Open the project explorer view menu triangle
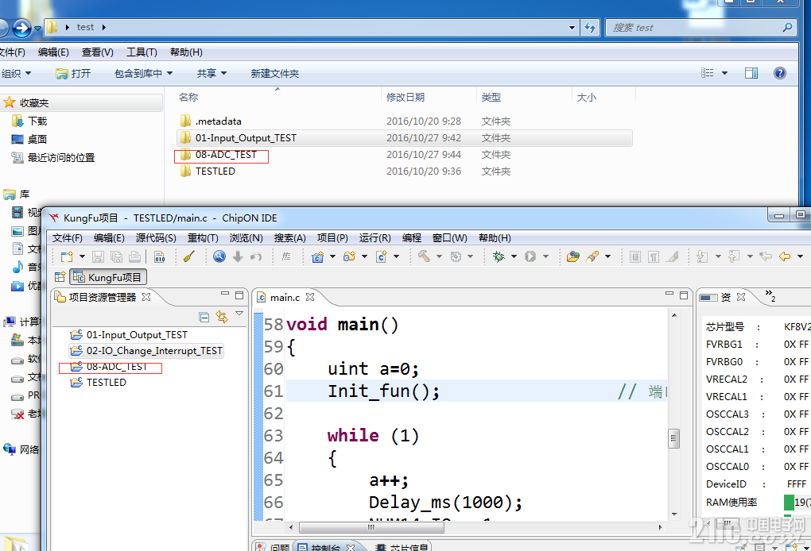811x551 pixels. 239,314
